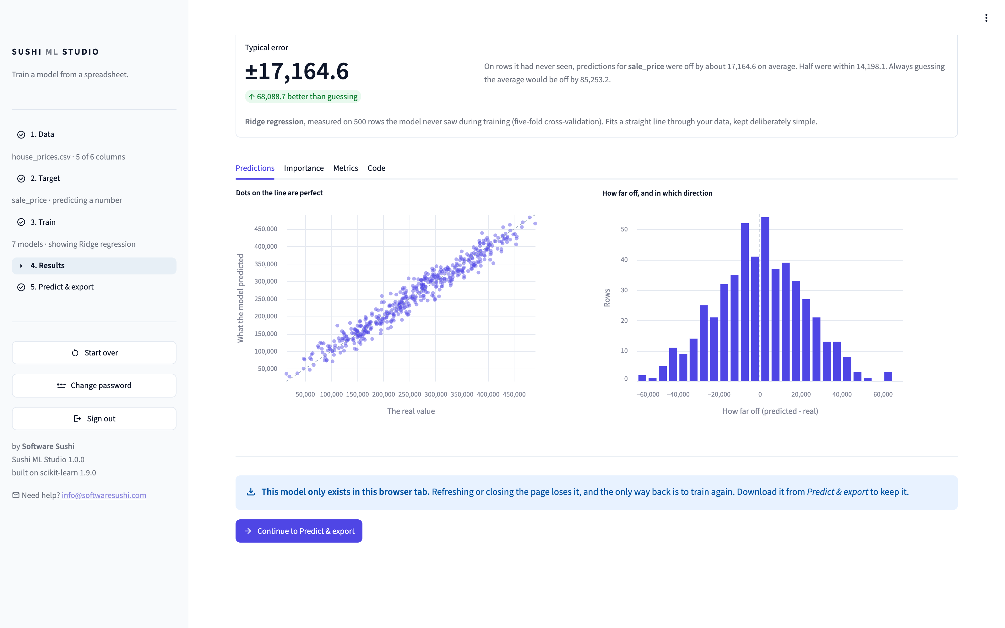Click the histogram title How far off, and in which direction
The image size is (1005, 628).
pos(657,193)
